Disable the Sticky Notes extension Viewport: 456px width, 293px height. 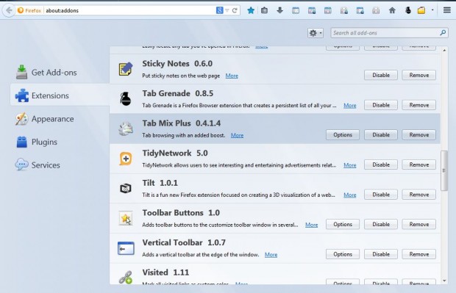coord(381,75)
